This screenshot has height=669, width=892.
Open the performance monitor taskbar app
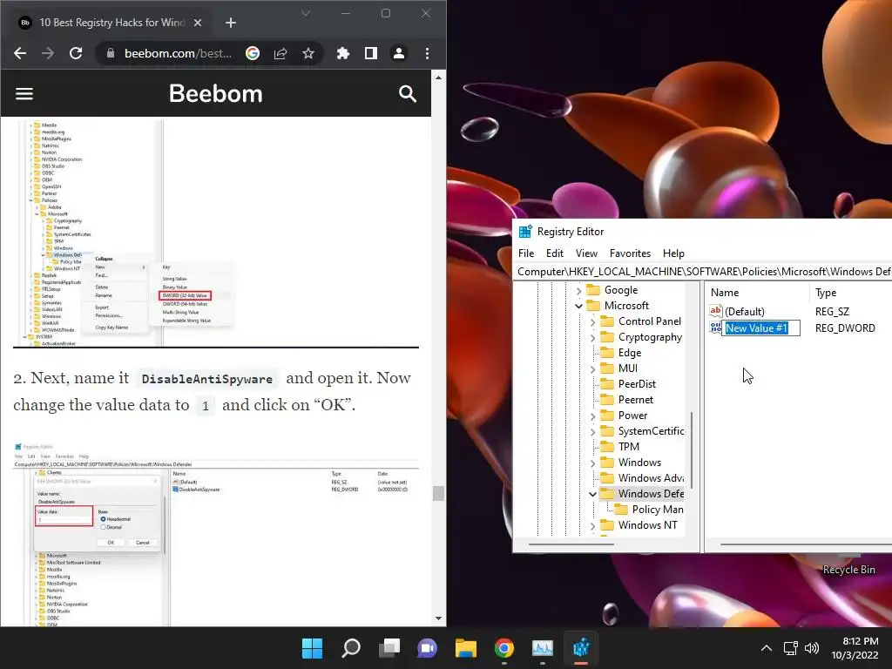coord(542,648)
